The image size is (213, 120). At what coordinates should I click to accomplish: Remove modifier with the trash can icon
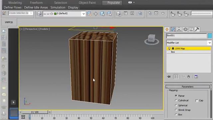(x=188, y=77)
